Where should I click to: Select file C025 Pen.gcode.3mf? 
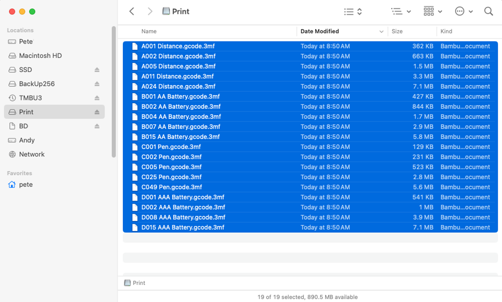172,177
